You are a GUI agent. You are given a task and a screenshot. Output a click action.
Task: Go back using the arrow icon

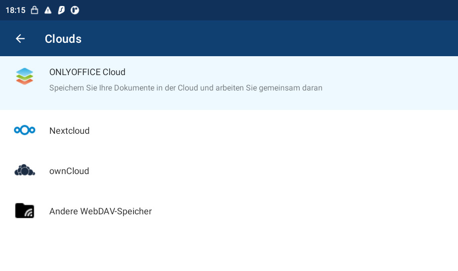point(20,38)
